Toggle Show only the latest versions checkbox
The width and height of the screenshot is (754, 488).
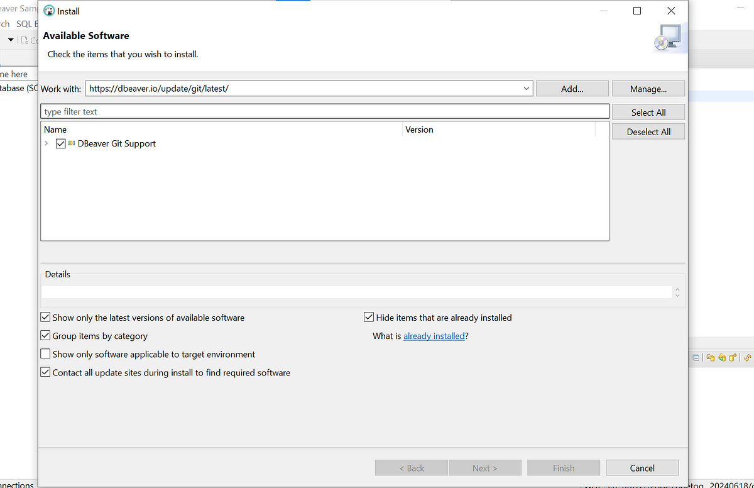click(x=45, y=318)
